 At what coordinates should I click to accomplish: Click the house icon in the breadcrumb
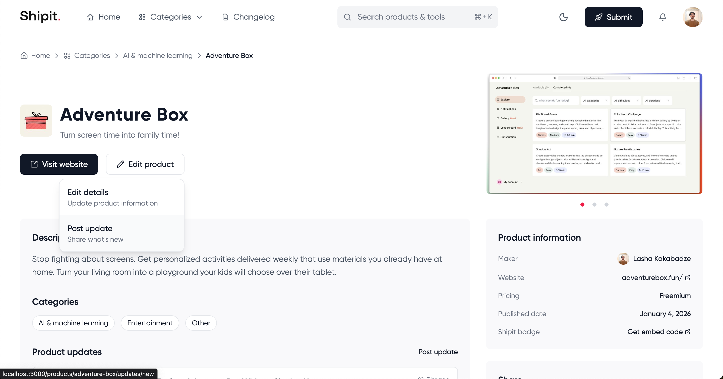(x=24, y=55)
